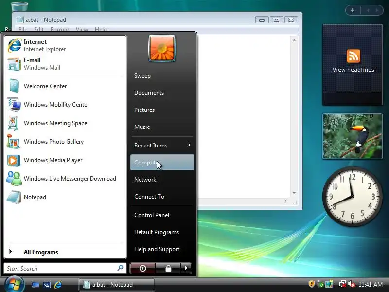Click the RSS feed icon in sidebar gadget
Viewport: 389px width, 292px height.
click(x=354, y=56)
